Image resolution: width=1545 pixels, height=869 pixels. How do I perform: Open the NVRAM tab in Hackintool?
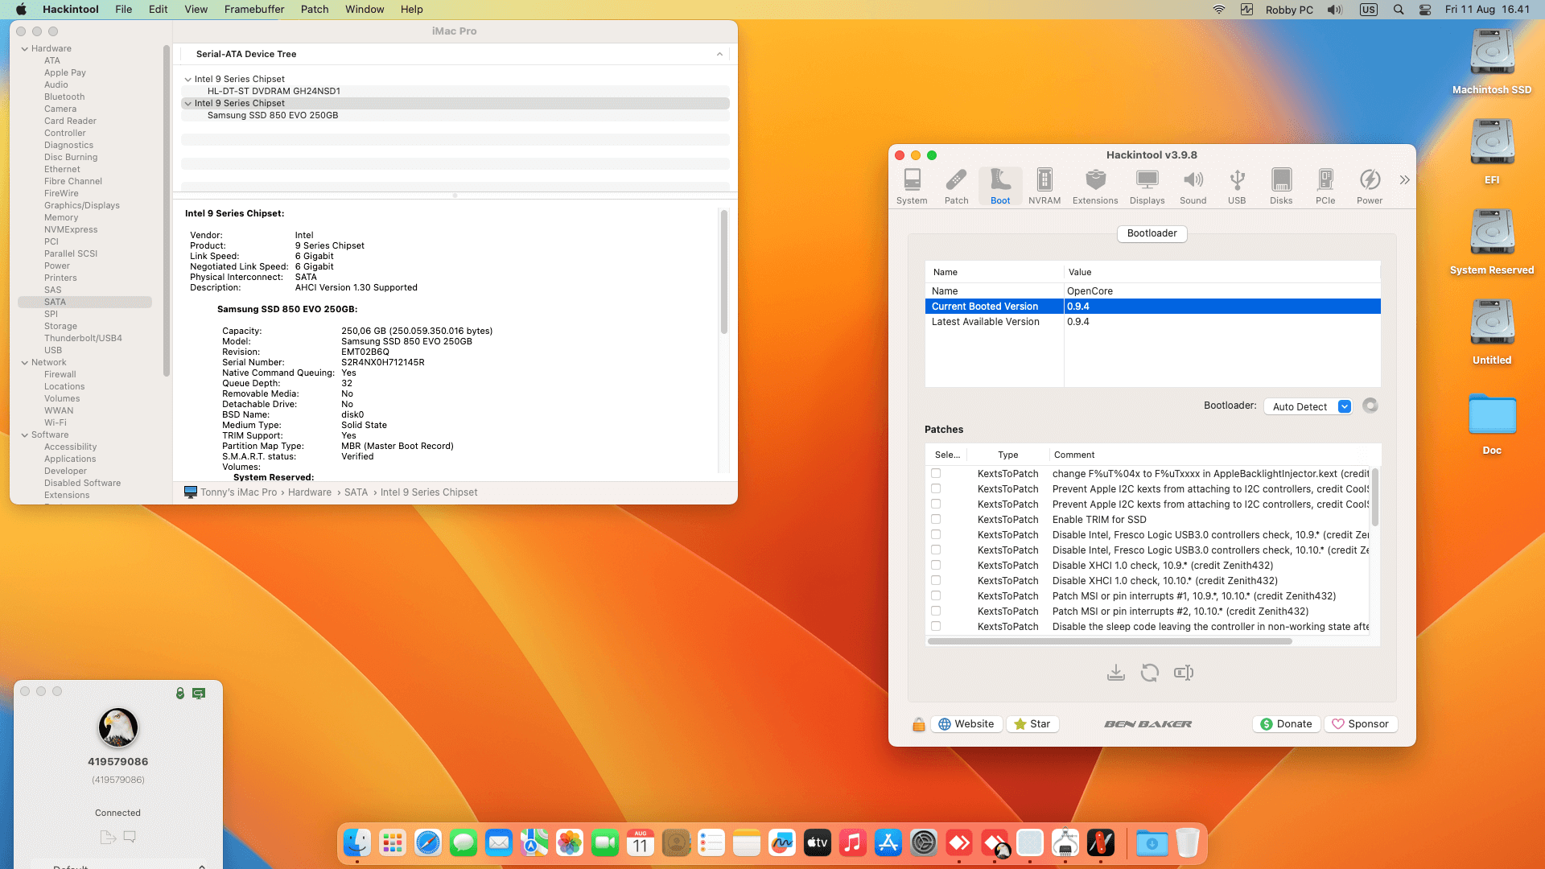[1044, 186]
